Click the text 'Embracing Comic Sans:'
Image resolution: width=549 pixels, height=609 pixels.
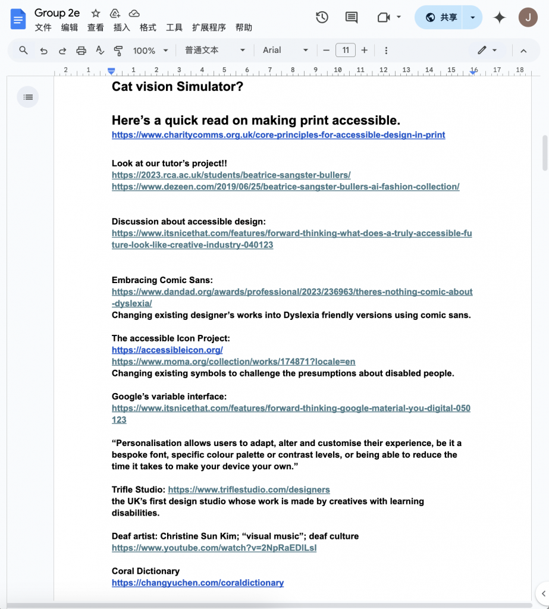162,280
